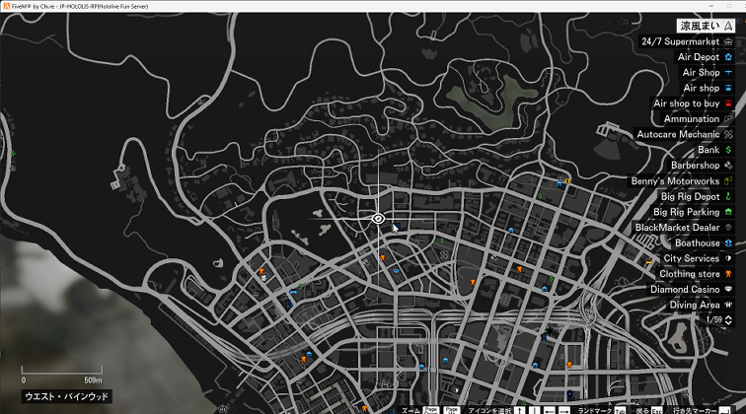Viewport: 746px width, 414px height.
Task: Click the green blip at far left map edge
Action: 13,154
